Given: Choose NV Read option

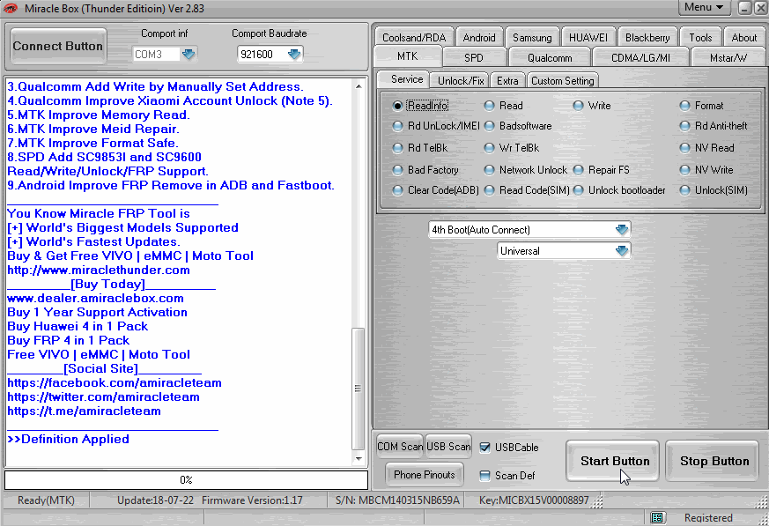Looking at the screenshot, I should (684, 148).
